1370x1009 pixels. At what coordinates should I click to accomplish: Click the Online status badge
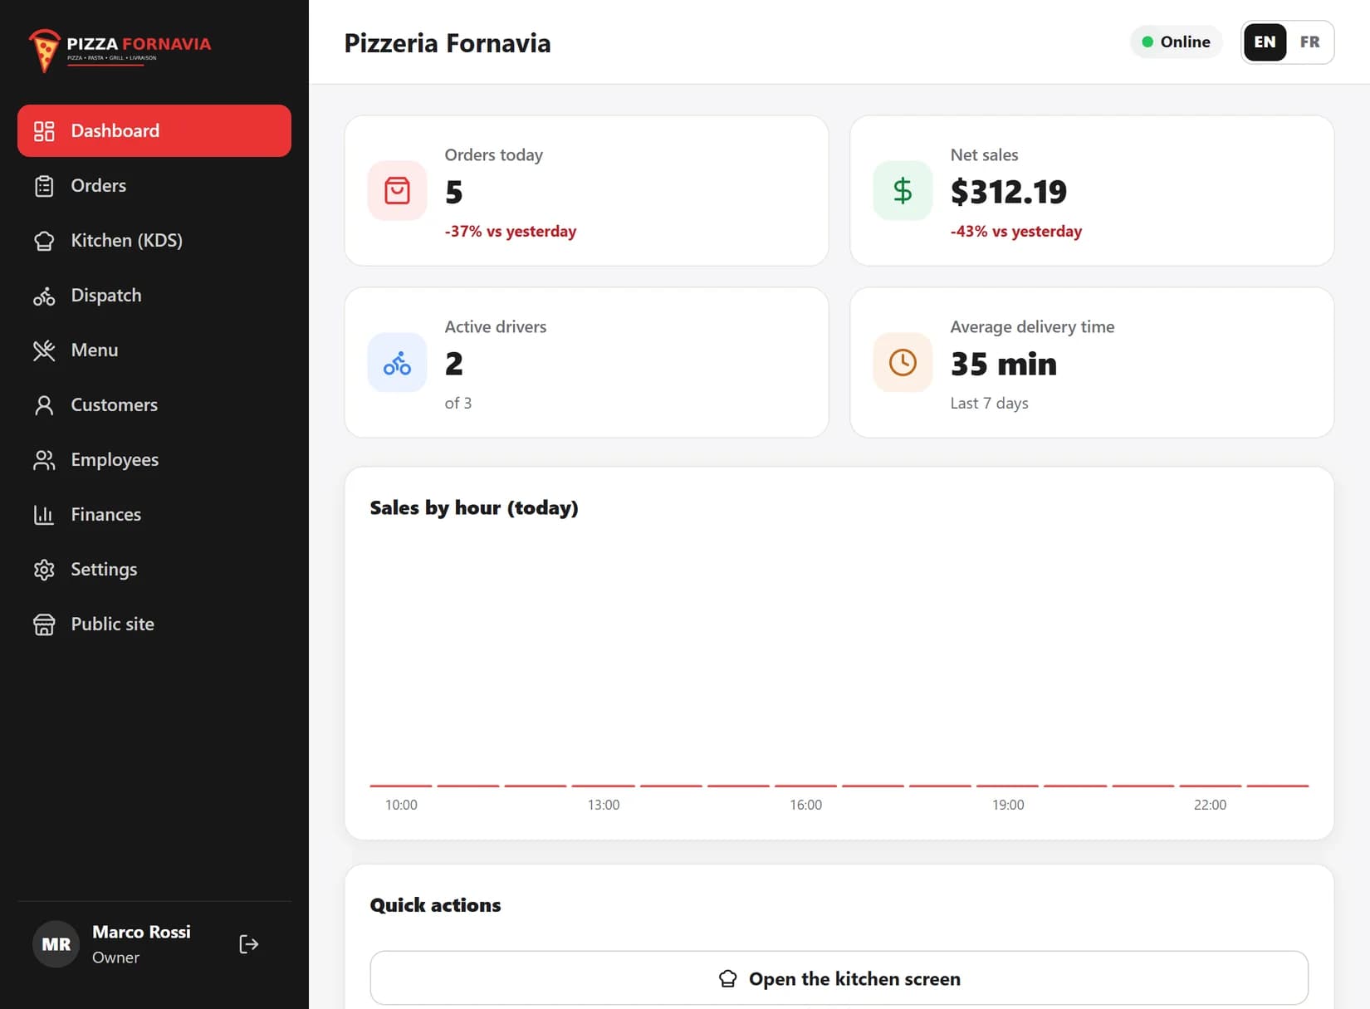coord(1176,42)
